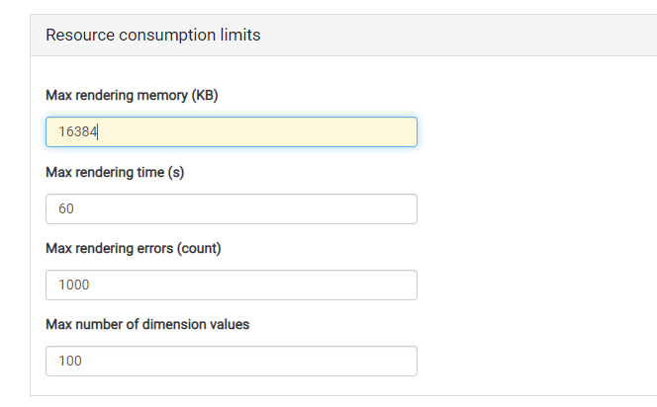Click the 'Max number of dimension values' label

pos(147,325)
